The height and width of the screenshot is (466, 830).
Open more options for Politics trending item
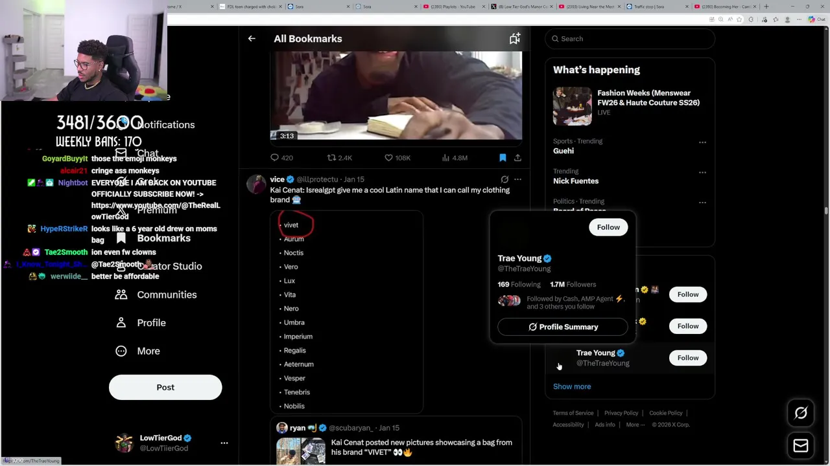702,203
